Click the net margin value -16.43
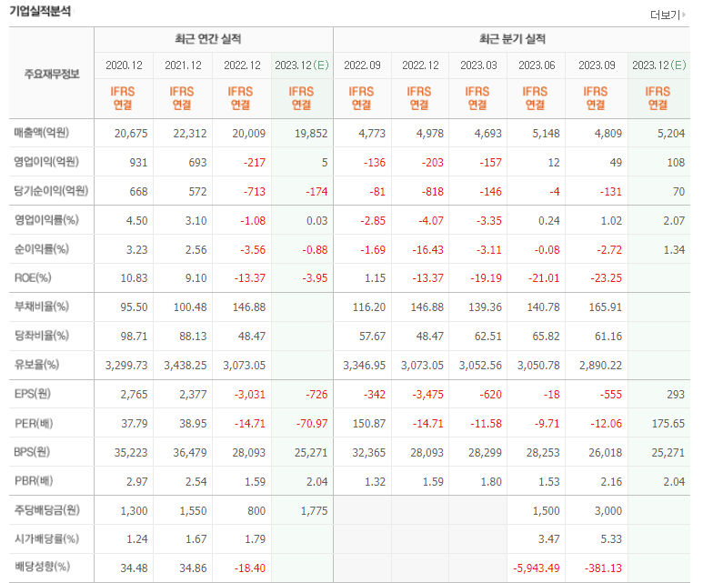 (427, 250)
